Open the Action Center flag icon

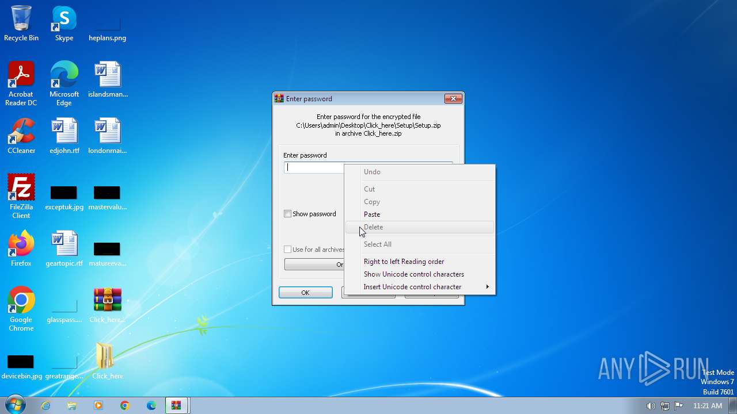pyautogui.click(x=678, y=406)
